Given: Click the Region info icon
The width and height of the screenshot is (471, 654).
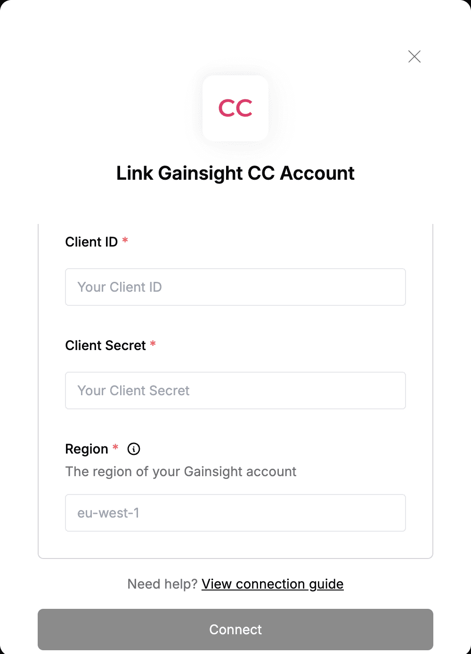Looking at the screenshot, I should click(134, 449).
